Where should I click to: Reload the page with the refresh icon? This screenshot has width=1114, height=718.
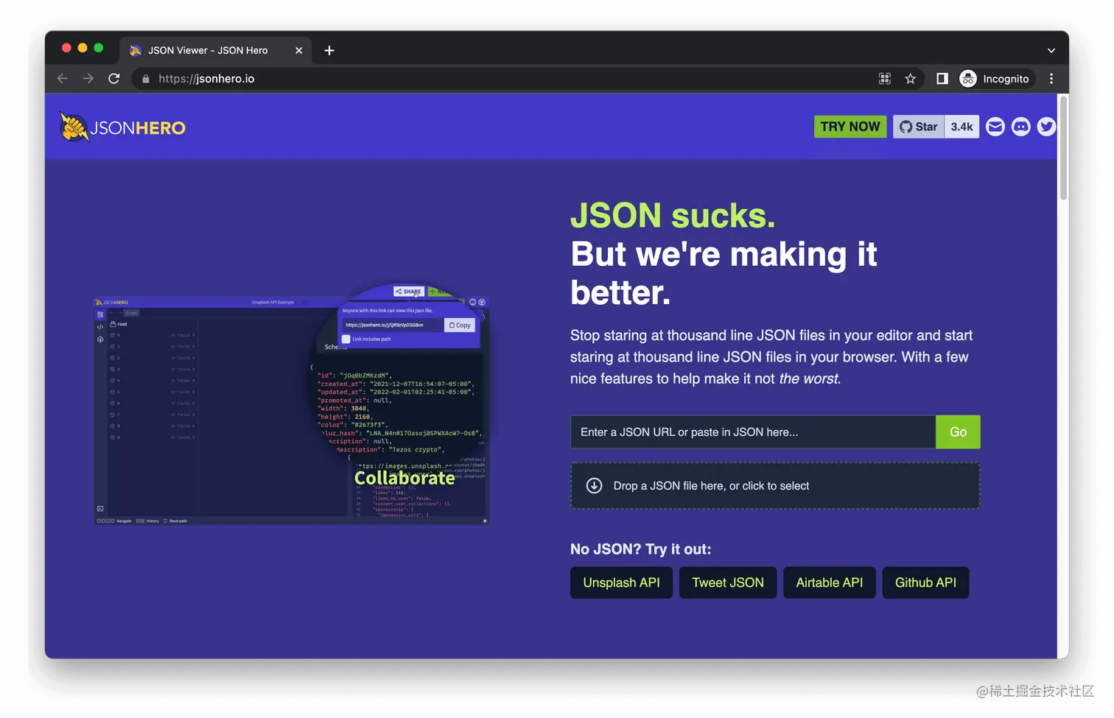click(x=113, y=78)
